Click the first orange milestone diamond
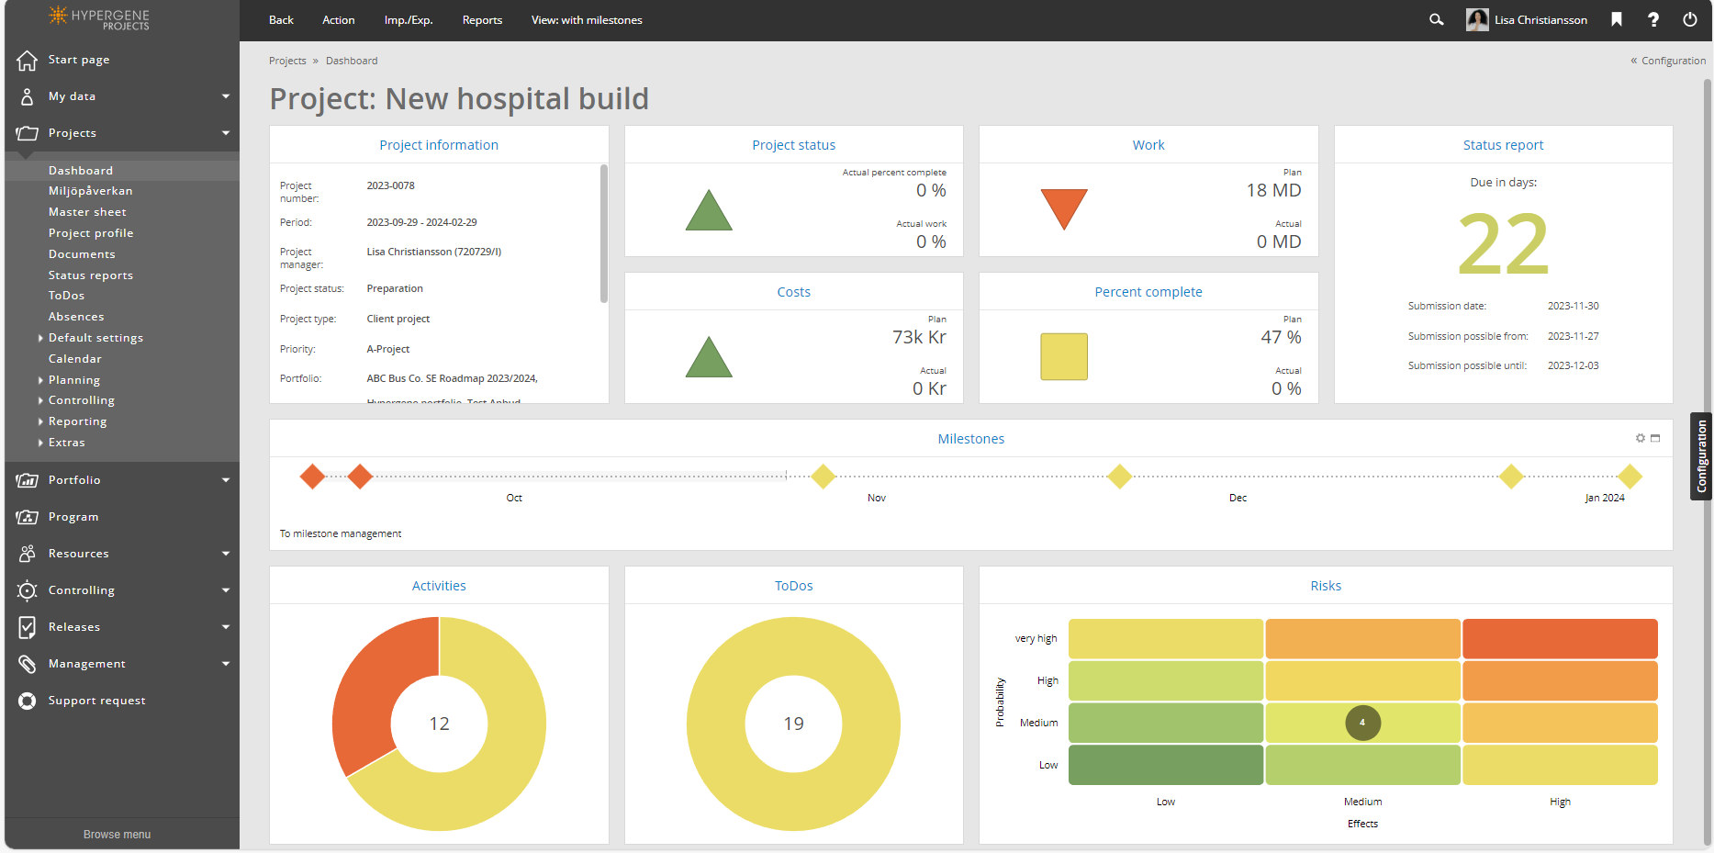This screenshot has width=1714, height=853. point(313,477)
